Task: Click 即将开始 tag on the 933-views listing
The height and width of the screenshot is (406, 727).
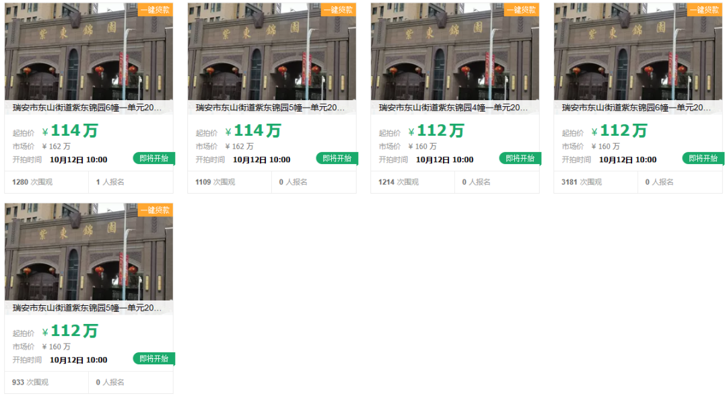Action: [x=154, y=359]
